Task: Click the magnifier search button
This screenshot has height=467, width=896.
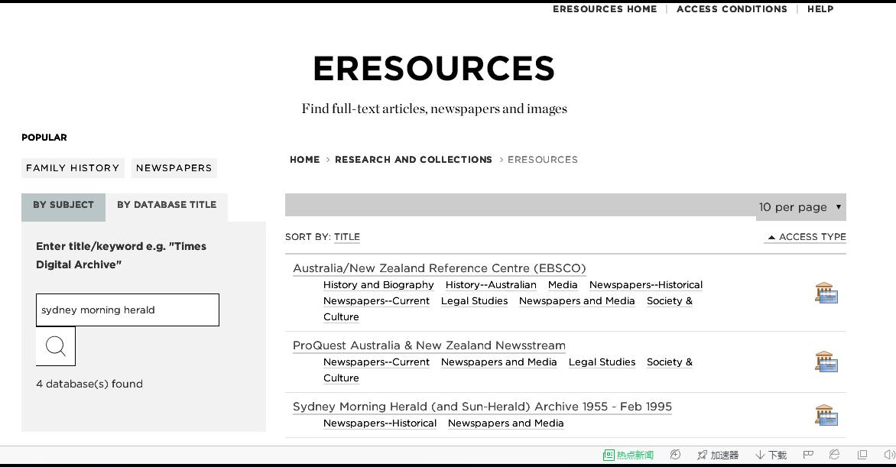Action: tap(56, 346)
